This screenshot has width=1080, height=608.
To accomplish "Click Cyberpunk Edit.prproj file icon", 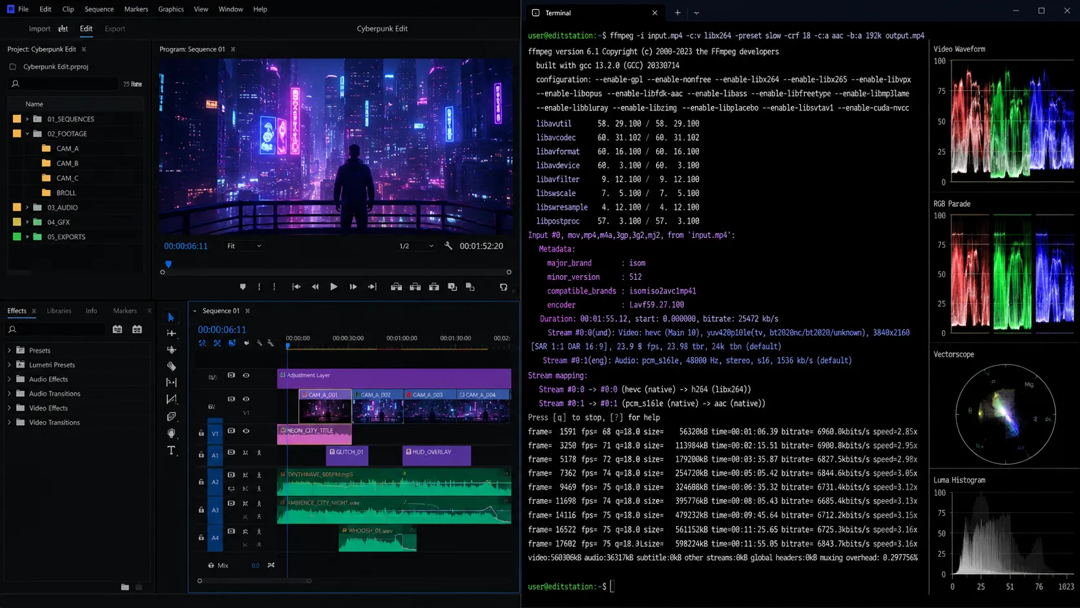I will tap(12, 67).
